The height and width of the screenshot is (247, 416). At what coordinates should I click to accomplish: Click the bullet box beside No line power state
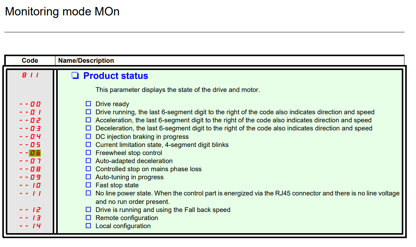[89, 193]
